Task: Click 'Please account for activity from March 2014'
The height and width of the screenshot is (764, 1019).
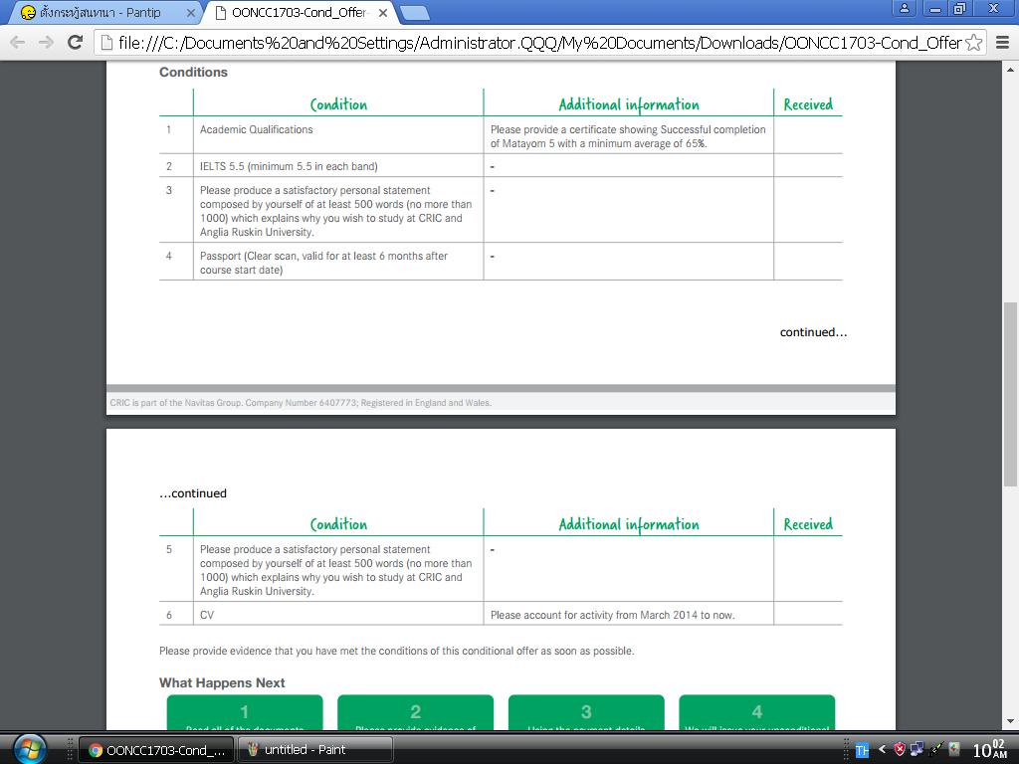Action: [x=612, y=615]
